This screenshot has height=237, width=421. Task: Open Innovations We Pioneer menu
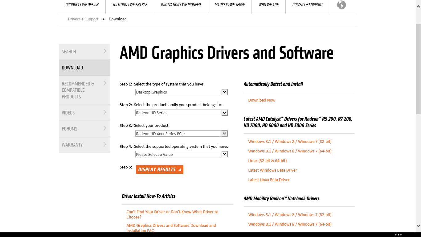point(181,5)
